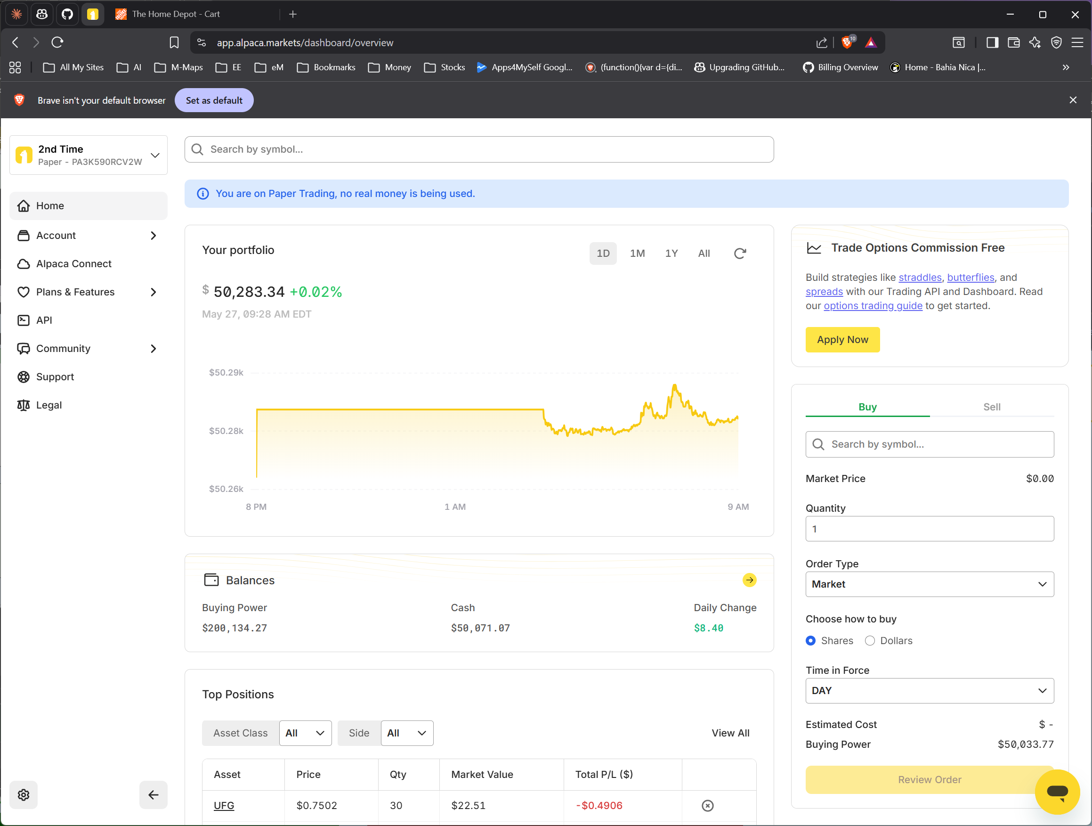
Task: Click the Review Order button
Action: 930,779
